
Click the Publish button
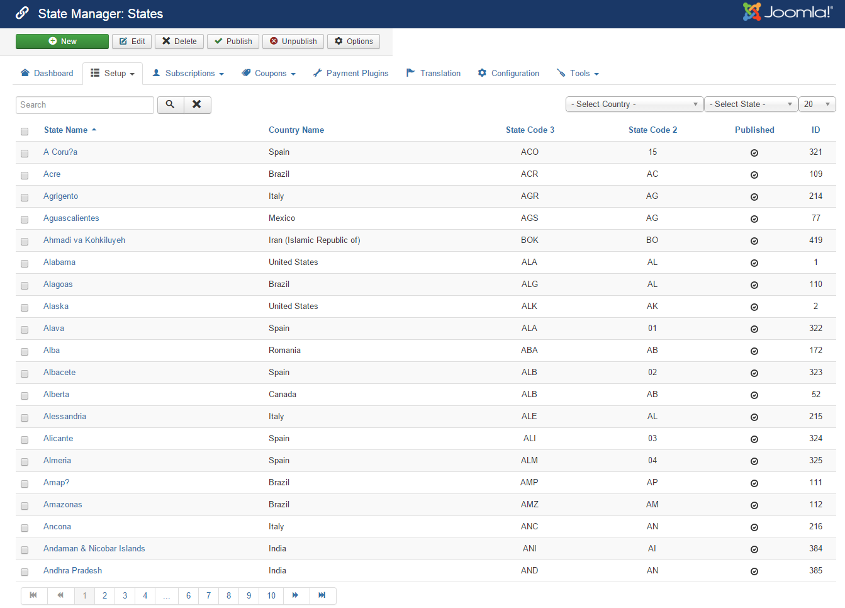click(233, 42)
